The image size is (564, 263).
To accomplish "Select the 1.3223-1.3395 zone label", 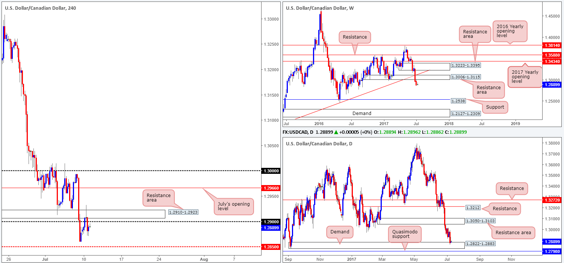I will 466,66.
